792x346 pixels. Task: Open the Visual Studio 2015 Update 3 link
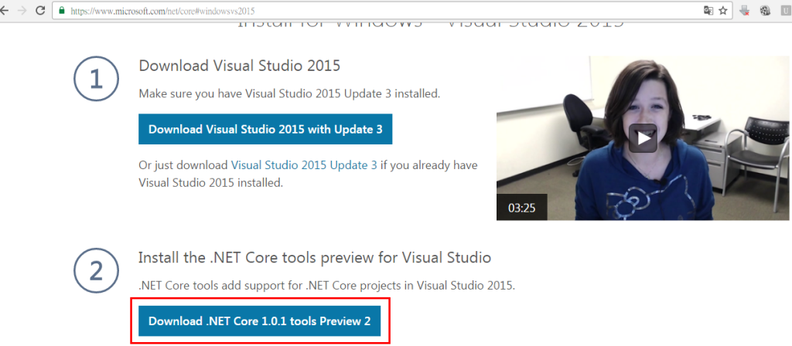304,165
